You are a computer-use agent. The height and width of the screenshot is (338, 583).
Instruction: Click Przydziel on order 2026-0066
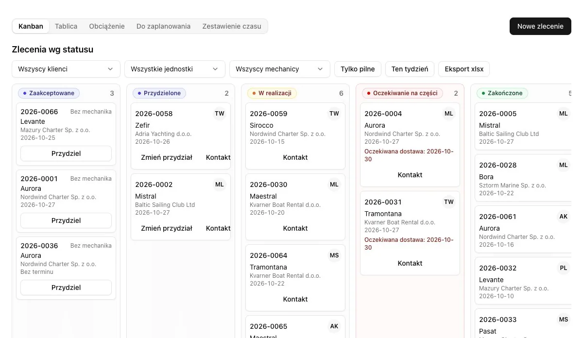(x=66, y=153)
